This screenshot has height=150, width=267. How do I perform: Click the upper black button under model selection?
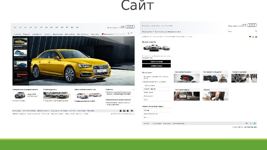click(x=156, y=62)
